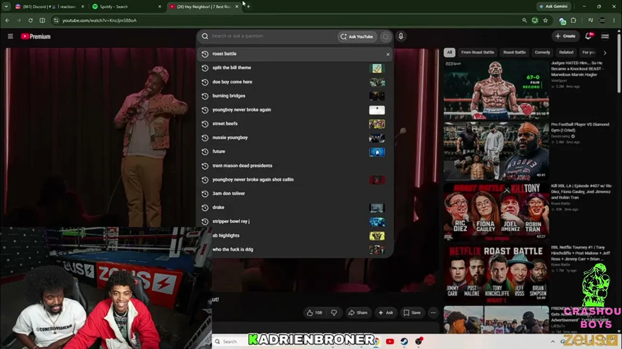Choose the 'street beefs' suggestion

pyautogui.click(x=295, y=124)
